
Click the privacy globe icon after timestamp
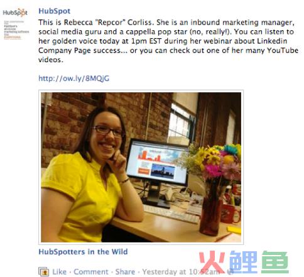[231, 272]
